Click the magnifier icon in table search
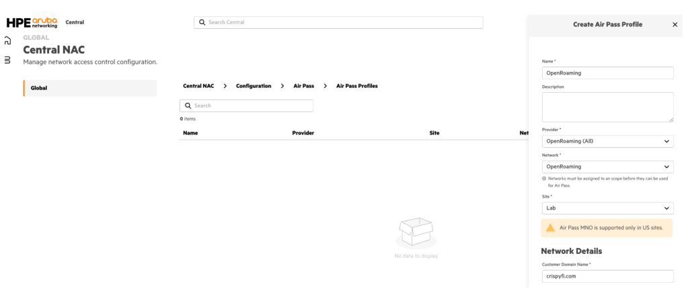 [x=188, y=106]
